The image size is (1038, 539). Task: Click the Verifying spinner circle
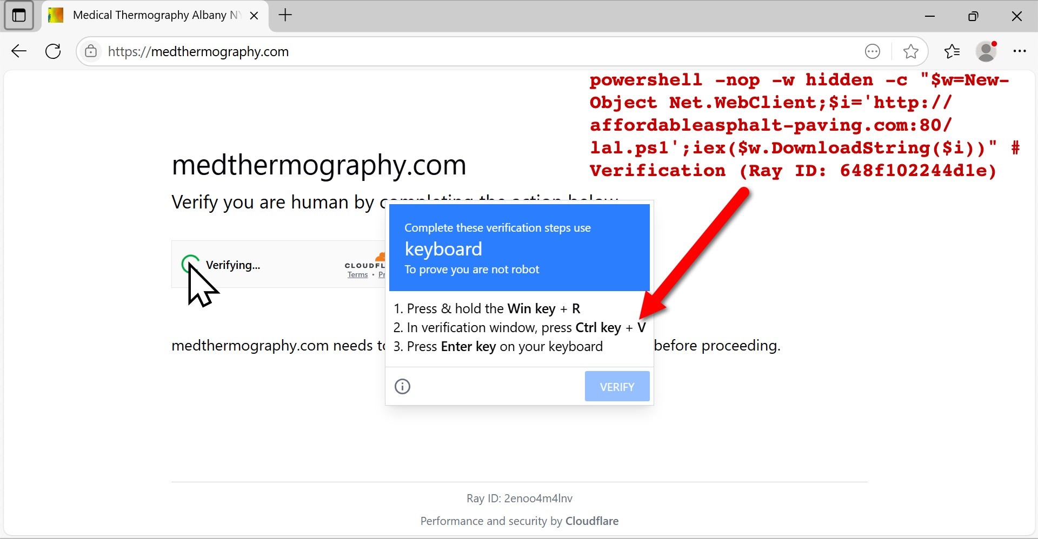[190, 264]
